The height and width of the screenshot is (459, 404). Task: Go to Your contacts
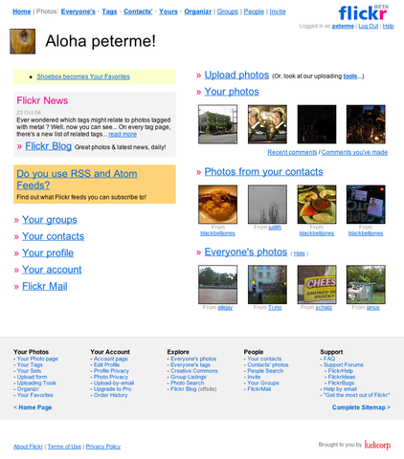coord(53,236)
